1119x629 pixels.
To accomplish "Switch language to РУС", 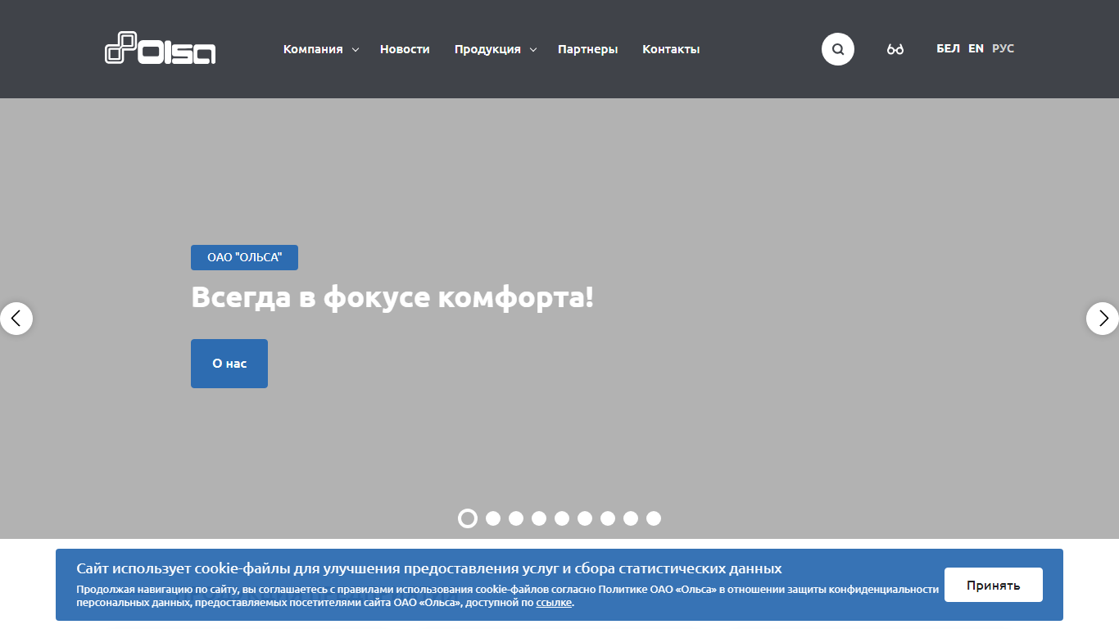I will click(x=1003, y=49).
